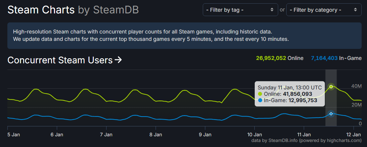Click the 40M y-axis label
Viewport: 367px width, 147px height.
click(x=356, y=86)
